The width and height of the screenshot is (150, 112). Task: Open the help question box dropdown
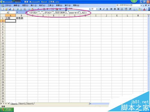coord(141,5)
